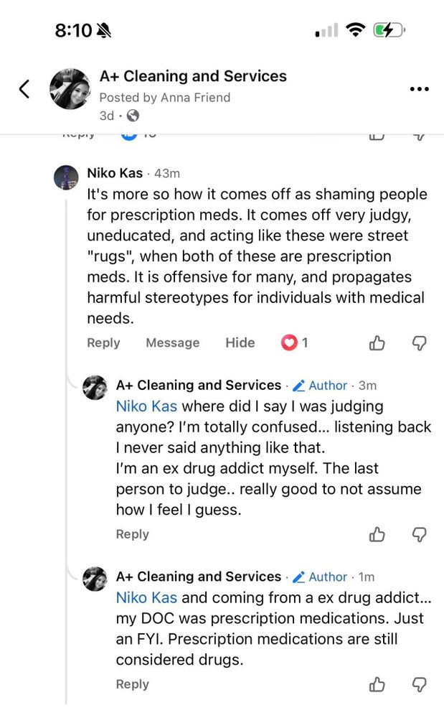Tap the back arrow in the header
This screenshot has height=718, width=444.
(24, 89)
